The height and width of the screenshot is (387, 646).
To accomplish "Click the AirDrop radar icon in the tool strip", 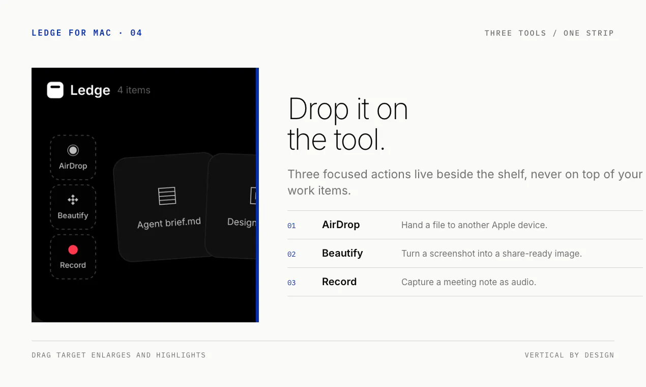I will pos(73,150).
